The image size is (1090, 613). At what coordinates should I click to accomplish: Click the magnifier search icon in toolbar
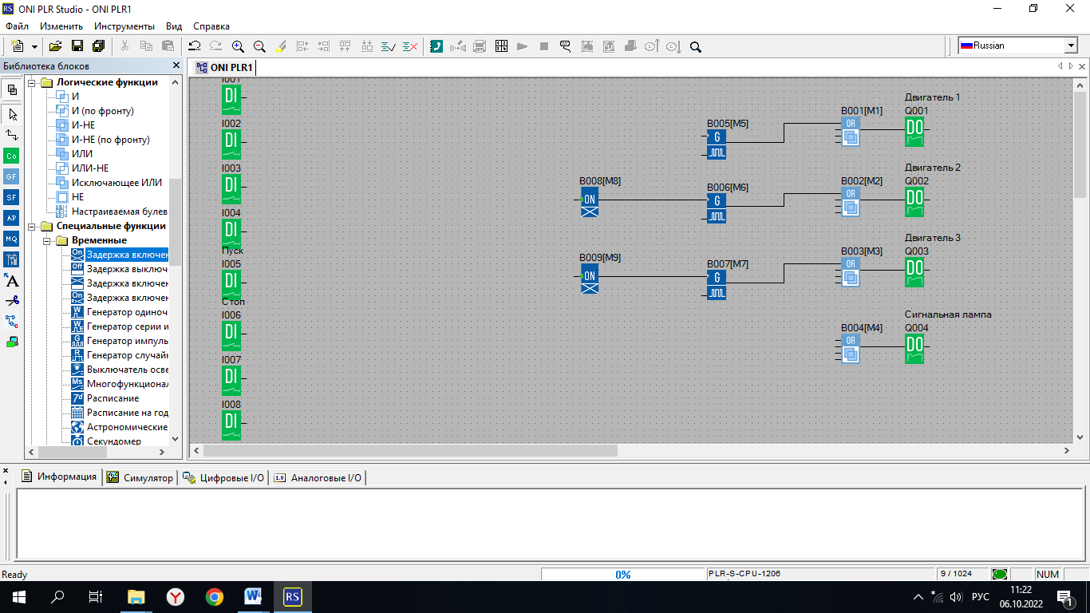(x=695, y=46)
